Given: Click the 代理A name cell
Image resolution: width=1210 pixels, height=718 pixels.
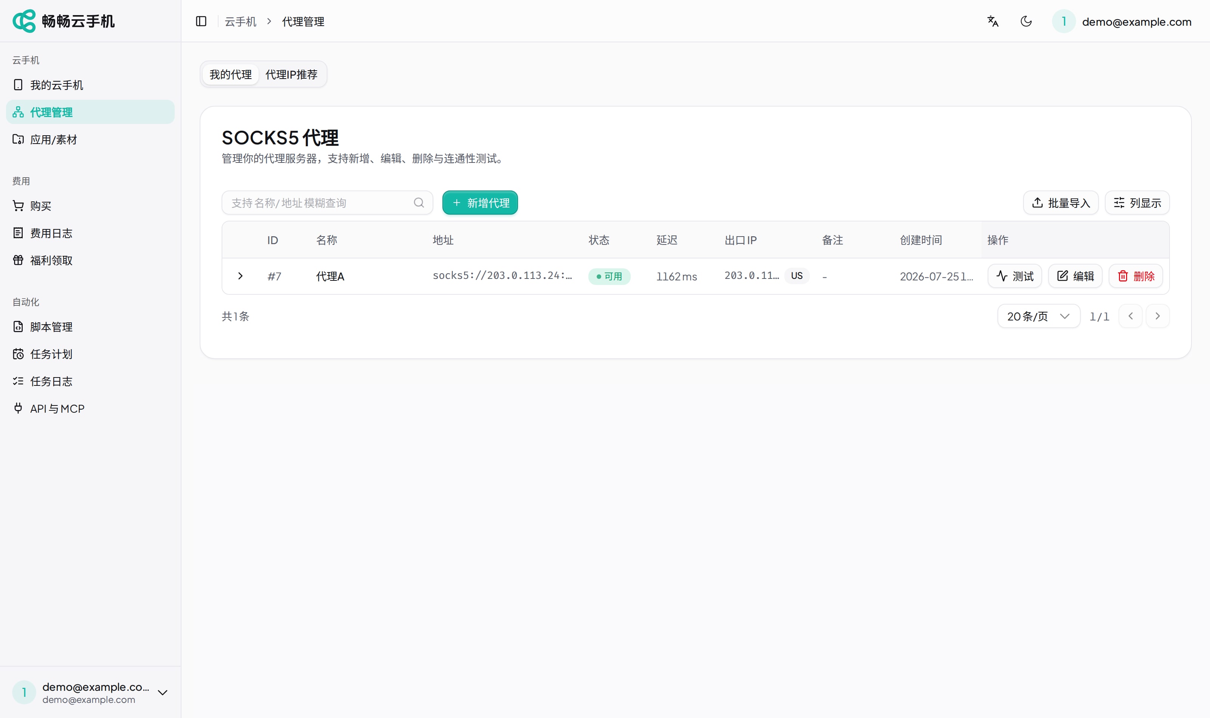Looking at the screenshot, I should point(330,276).
